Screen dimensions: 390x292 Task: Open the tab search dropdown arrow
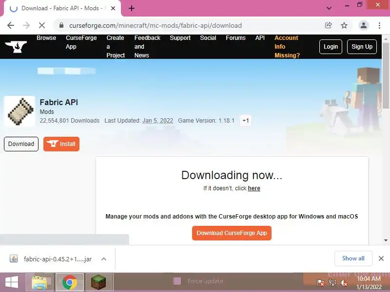pos(329,8)
